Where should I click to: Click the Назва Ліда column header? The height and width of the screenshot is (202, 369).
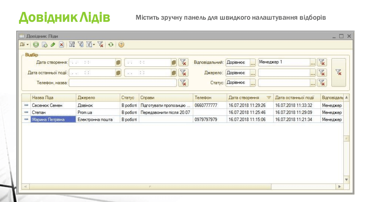pyautogui.click(x=52, y=98)
